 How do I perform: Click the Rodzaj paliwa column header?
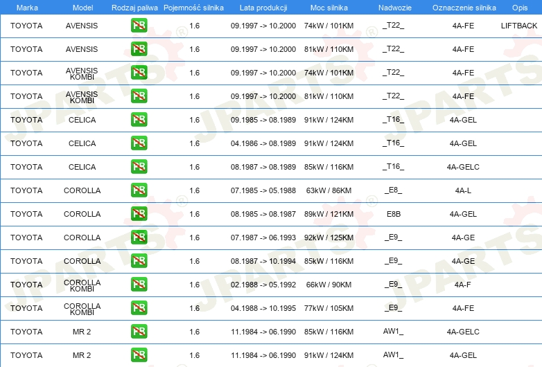134,8
